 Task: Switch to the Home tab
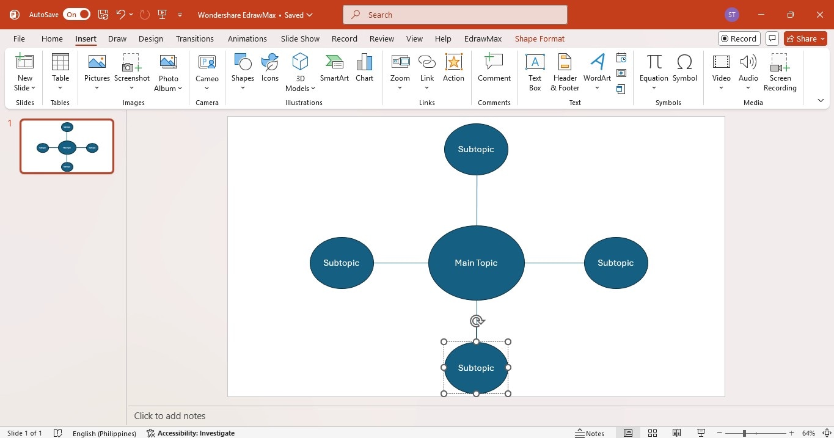click(52, 38)
